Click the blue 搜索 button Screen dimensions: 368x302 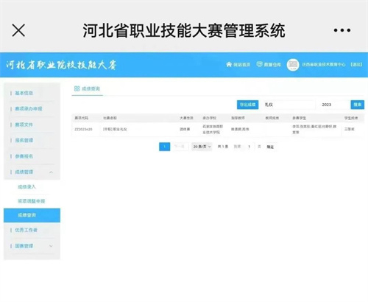tap(358, 105)
